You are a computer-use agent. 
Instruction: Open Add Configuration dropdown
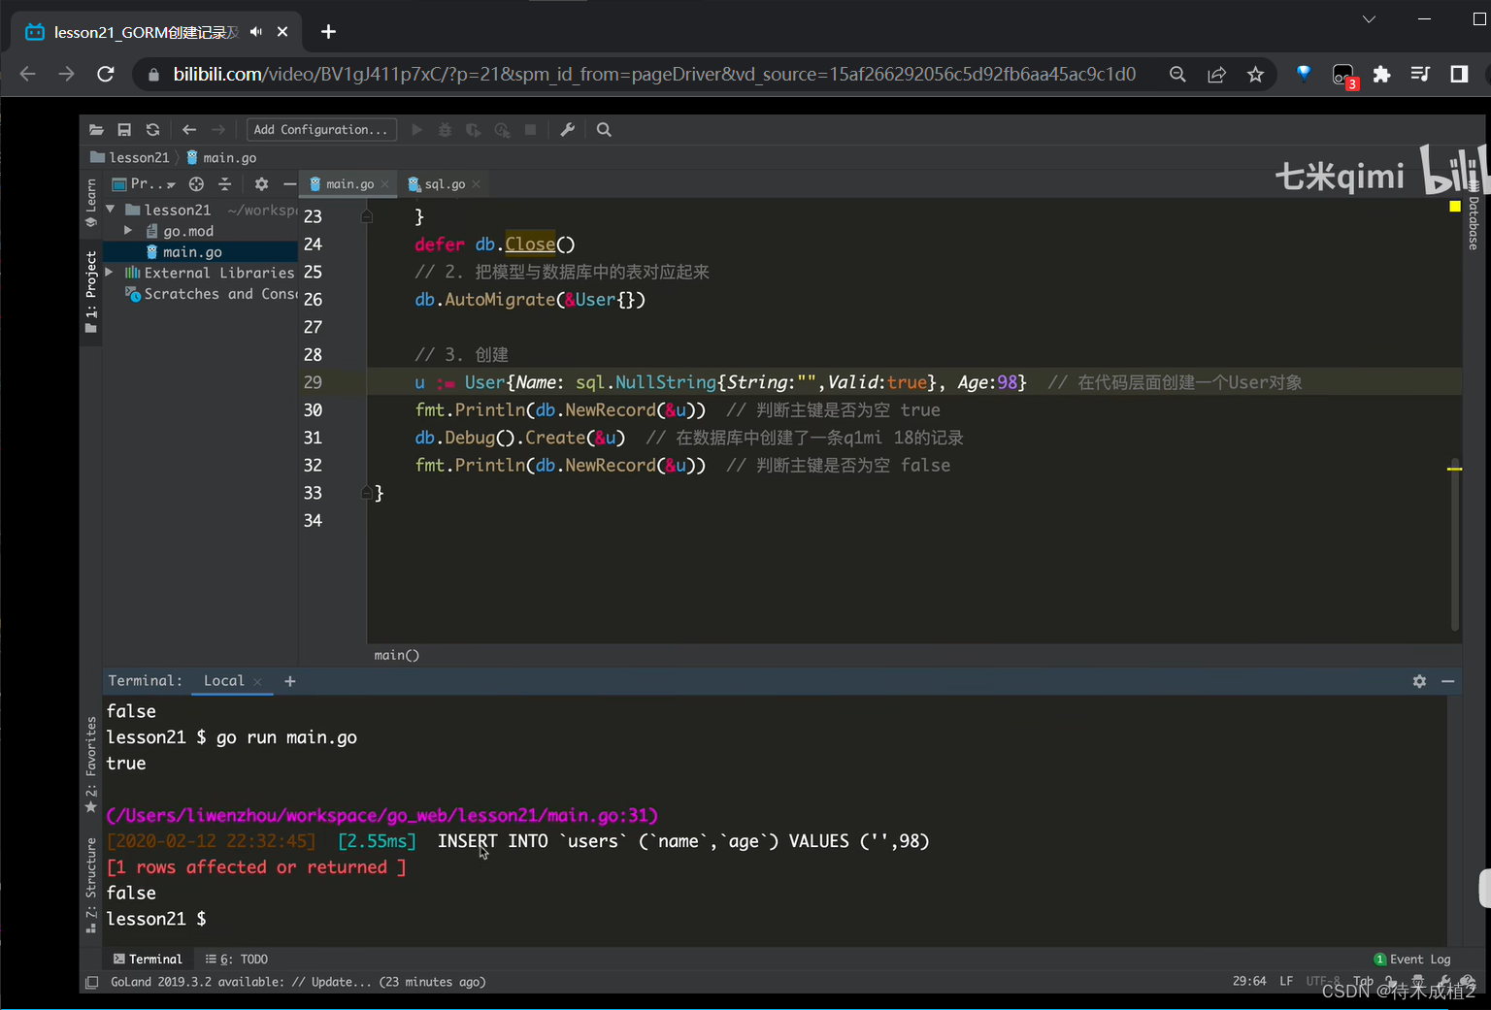[321, 130]
